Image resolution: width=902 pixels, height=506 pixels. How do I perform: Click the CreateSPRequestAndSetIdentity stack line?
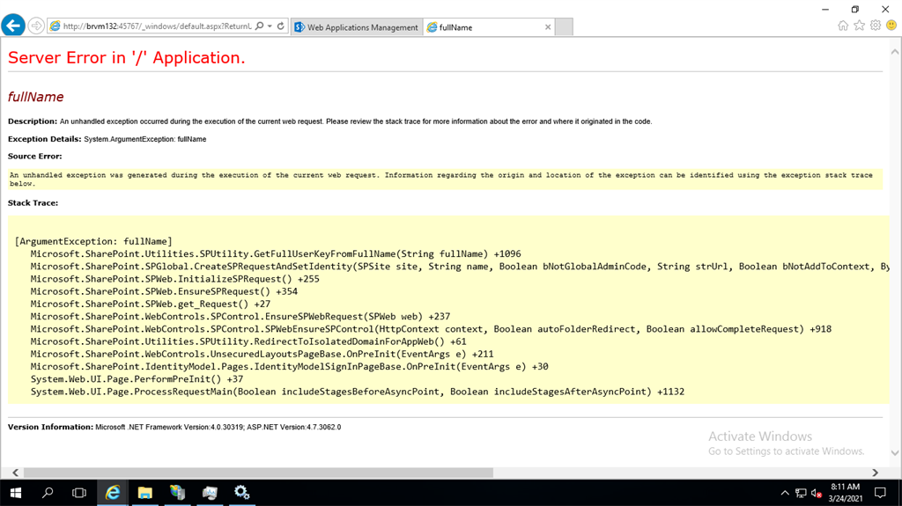[460, 267]
